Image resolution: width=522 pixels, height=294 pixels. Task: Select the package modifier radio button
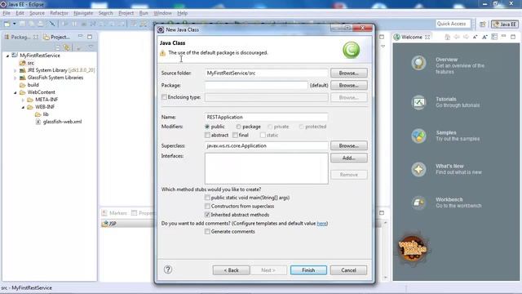tap(238, 127)
